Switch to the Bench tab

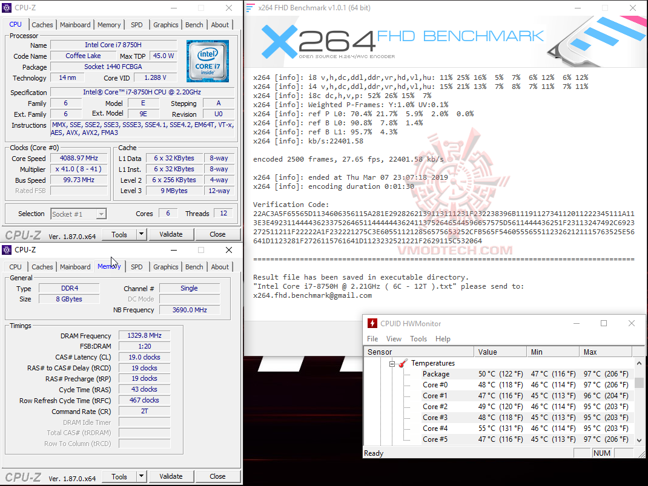194,24
